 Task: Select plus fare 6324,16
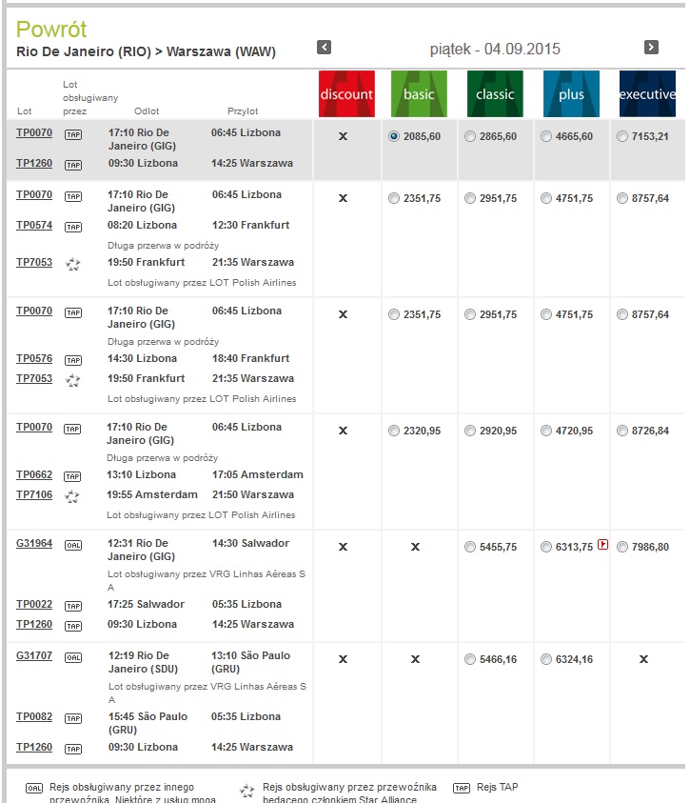pyautogui.click(x=545, y=659)
